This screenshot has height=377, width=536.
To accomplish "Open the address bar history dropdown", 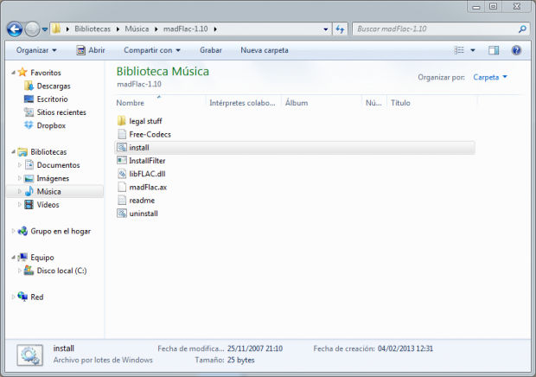I will pos(326,29).
